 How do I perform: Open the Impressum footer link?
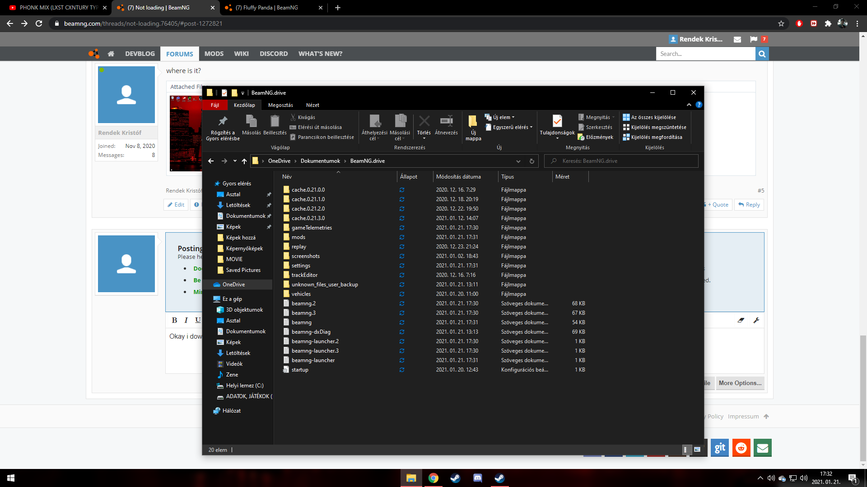(743, 416)
